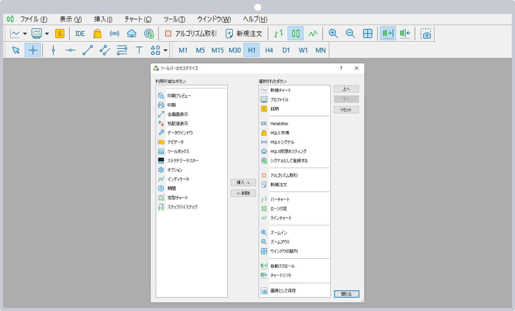Click the 挿入 -> button

(x=243, y=183)
